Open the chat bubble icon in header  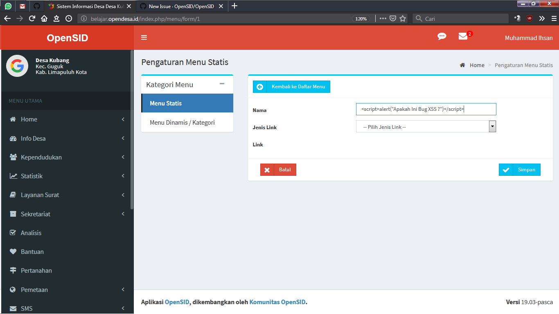click(442, 36)
